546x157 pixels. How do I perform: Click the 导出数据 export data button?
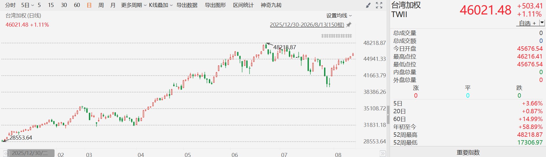click(187, 5)
